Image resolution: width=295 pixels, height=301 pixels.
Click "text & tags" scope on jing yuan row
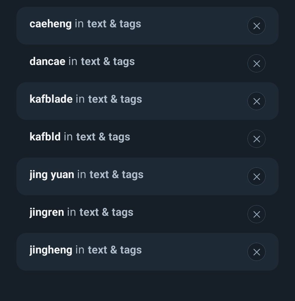click(116, 175)
